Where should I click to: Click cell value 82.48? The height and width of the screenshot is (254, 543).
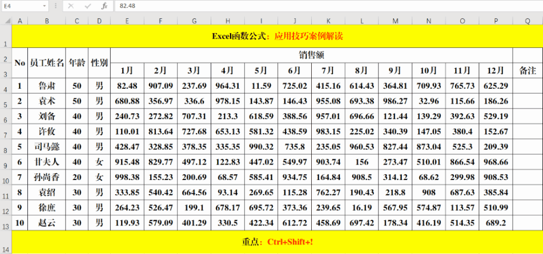coord(127,85)
